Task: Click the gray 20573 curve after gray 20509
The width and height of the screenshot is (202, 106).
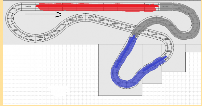Action: (181, 8)
